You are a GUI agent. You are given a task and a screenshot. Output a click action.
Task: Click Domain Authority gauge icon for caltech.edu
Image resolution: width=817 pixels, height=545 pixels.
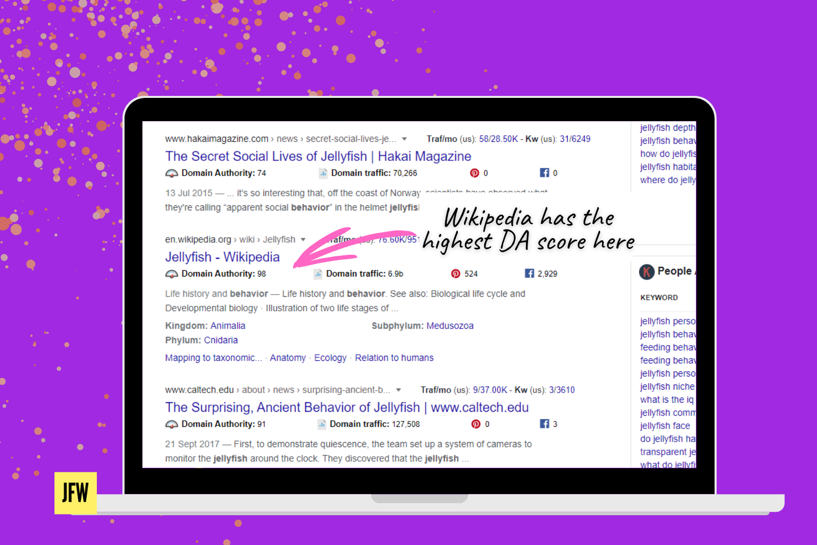(x=171, y=424)
